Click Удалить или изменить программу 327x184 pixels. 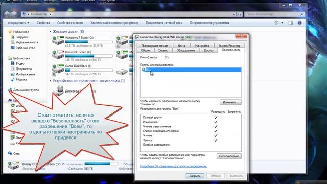click(x=114, y=22)
